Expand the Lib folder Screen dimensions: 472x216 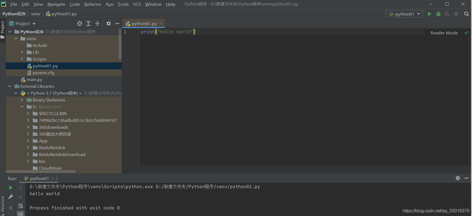point(22,52)
